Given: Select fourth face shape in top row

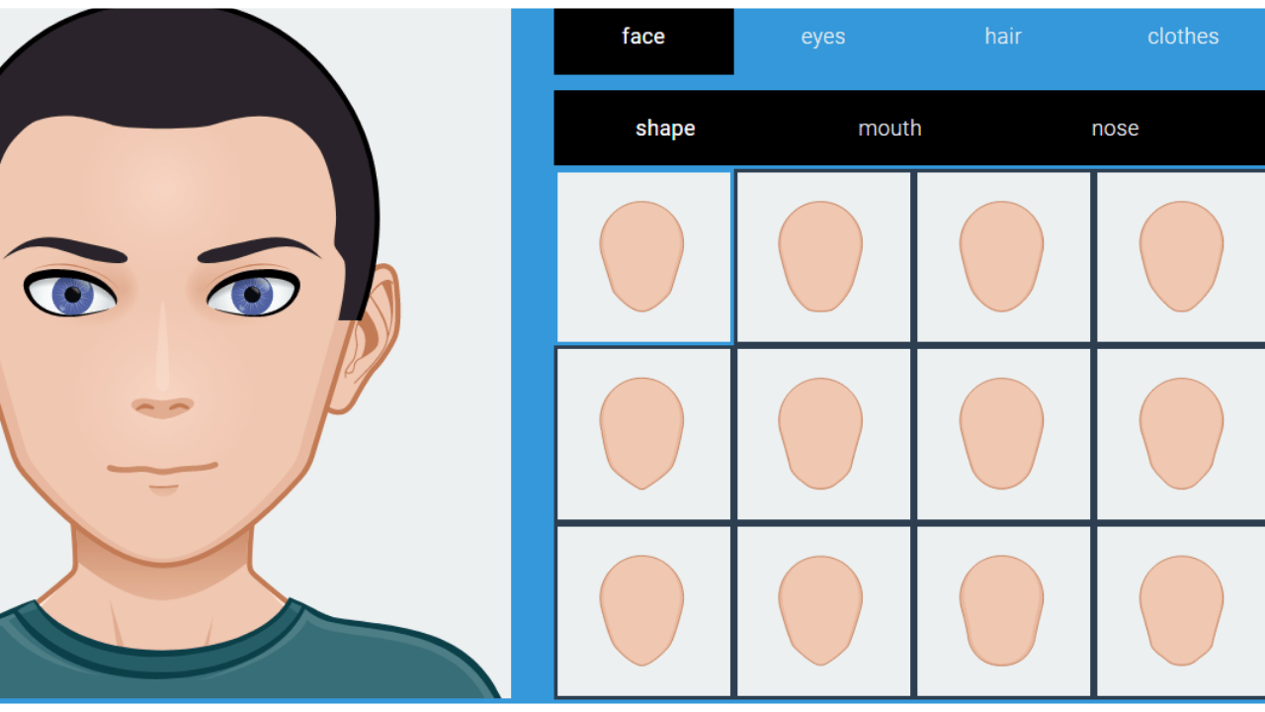Looking at the screenshot, I should (x=1182, y=257).
